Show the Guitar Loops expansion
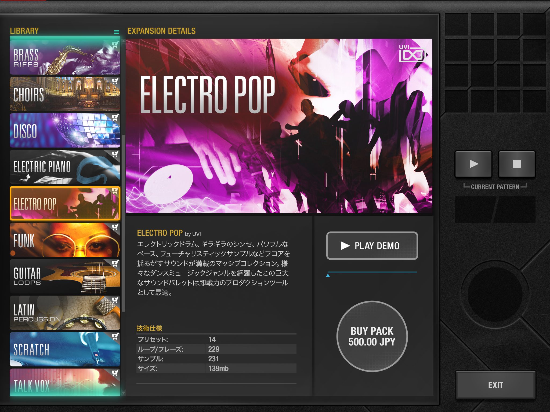Viewport: 550px width, 412px height. (x=65, y=276)
